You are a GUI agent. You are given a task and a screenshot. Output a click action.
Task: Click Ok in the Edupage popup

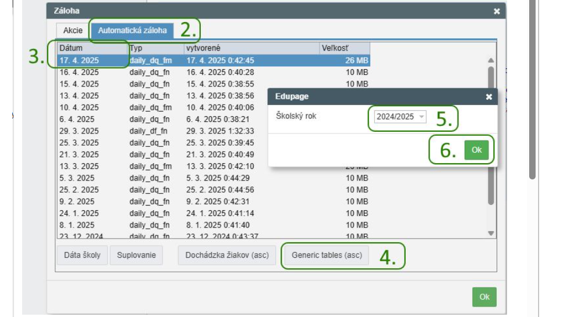(476, 150)
